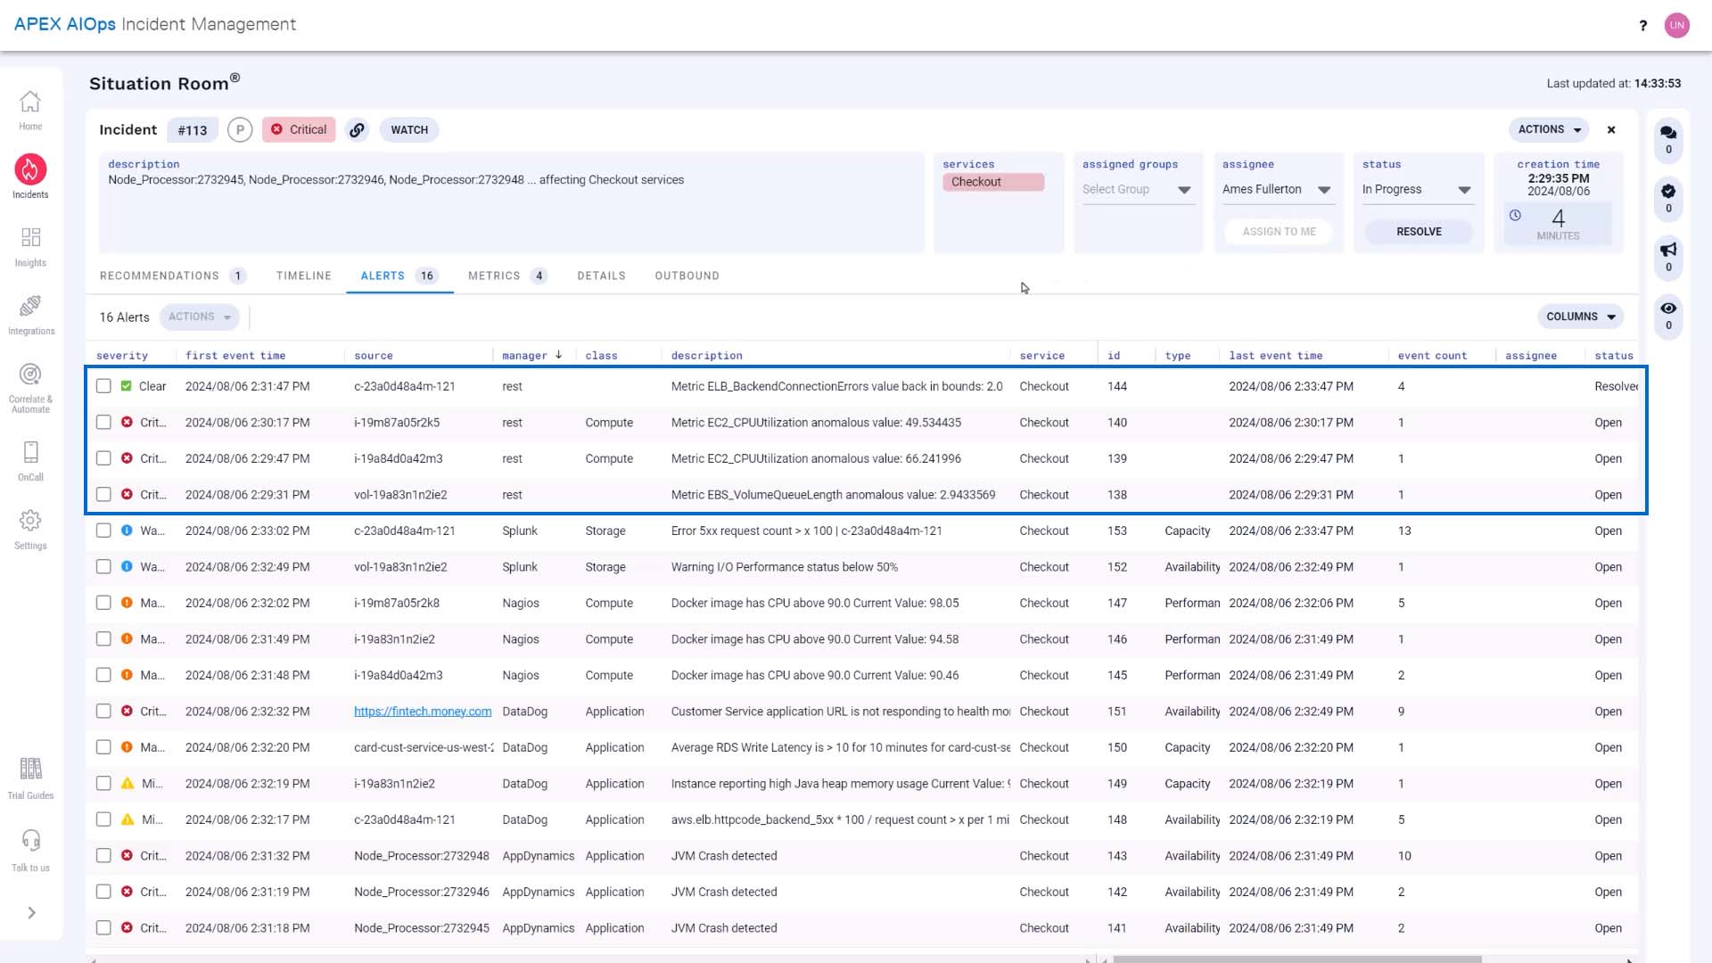Click the Critical severity badge
The image size is (1712, 963).
(299, 129)
